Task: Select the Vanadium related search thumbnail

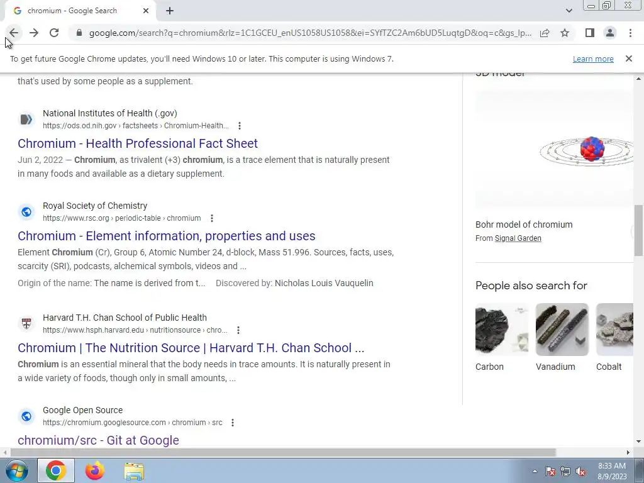Action: pos(562,330)
